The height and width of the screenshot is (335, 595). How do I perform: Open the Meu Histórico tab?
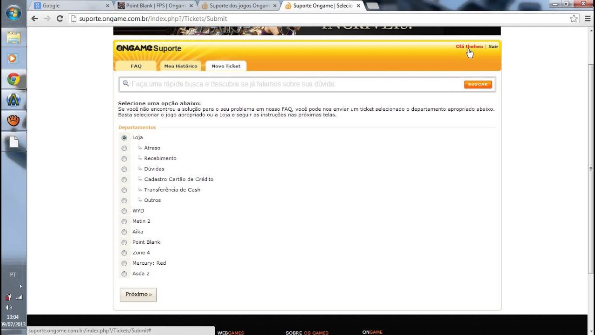[181, 66]
